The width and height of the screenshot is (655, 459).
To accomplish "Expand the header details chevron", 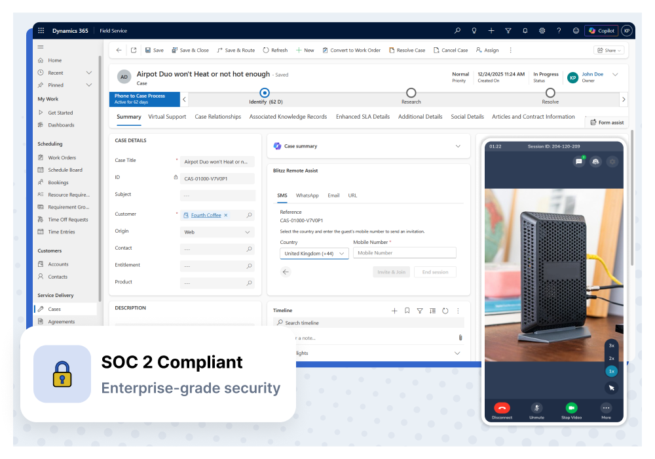I will click(x=615, y=75).
